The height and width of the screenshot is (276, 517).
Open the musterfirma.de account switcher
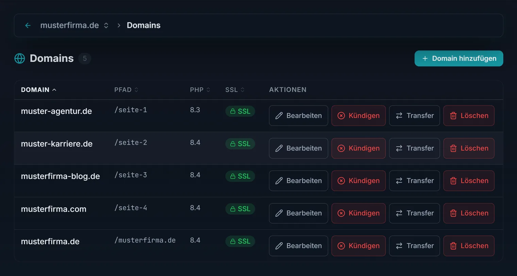(x=74, y=25)
